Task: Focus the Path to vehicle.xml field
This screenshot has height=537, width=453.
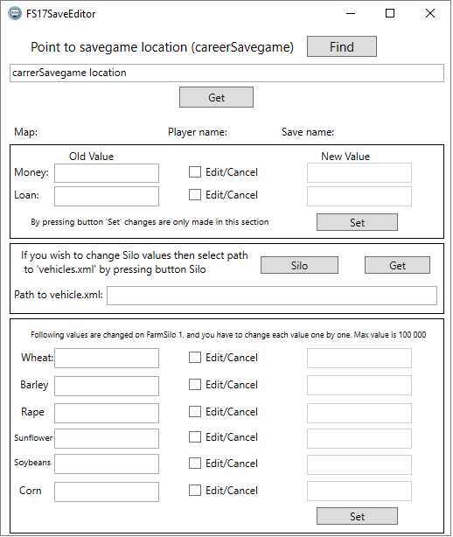Action: [x=272, y=296]
